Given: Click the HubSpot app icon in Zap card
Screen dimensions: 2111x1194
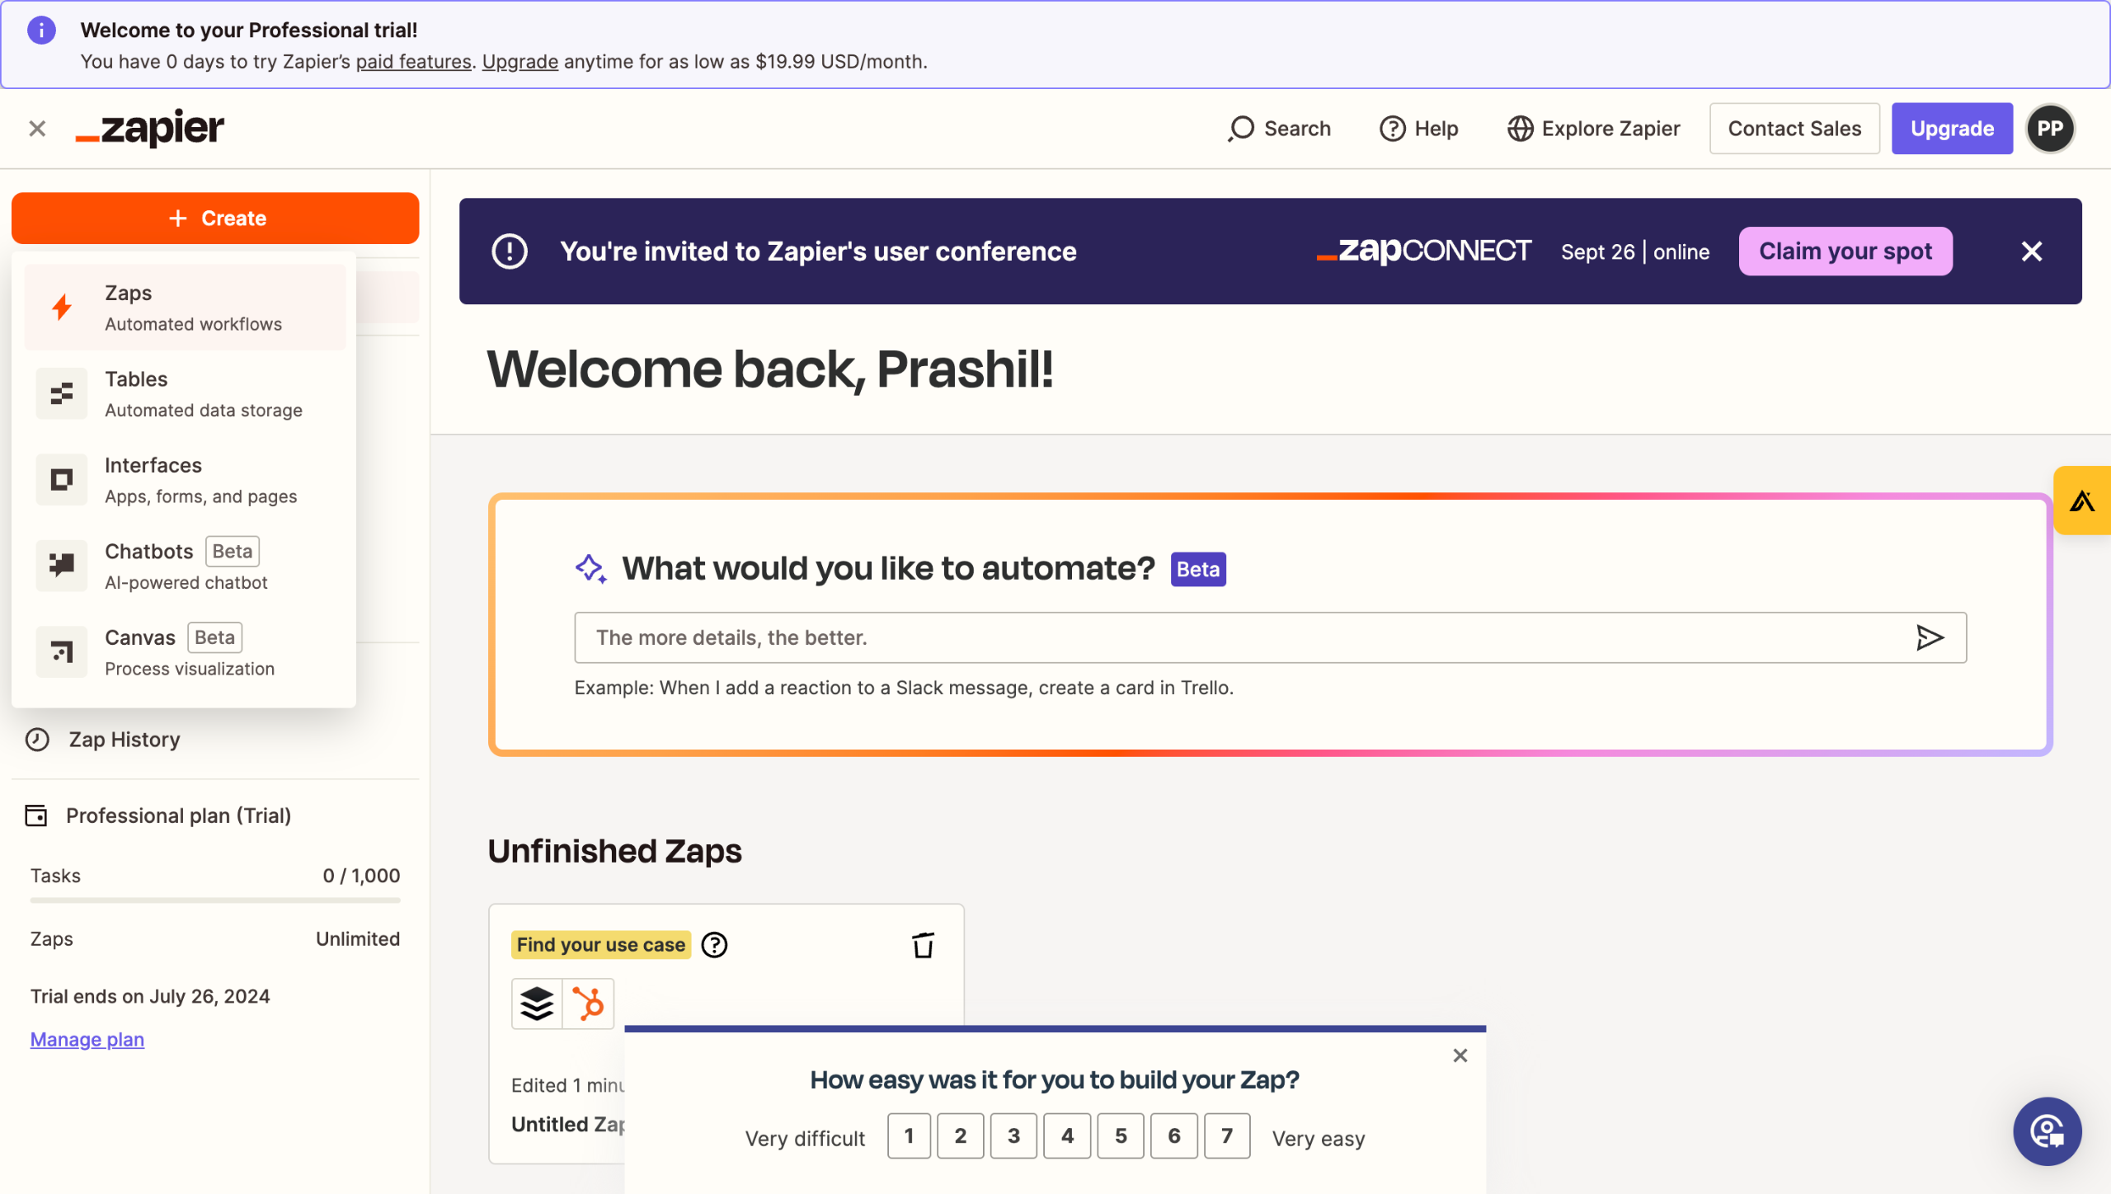Looking at the screenshot, I should 588,1004.
